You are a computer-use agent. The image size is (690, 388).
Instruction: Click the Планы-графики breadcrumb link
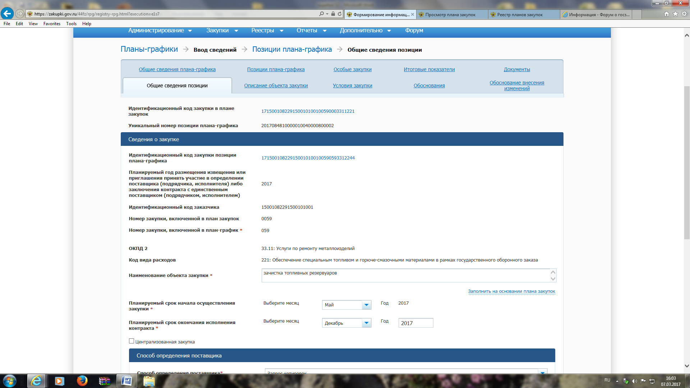[x=149, y=49]
